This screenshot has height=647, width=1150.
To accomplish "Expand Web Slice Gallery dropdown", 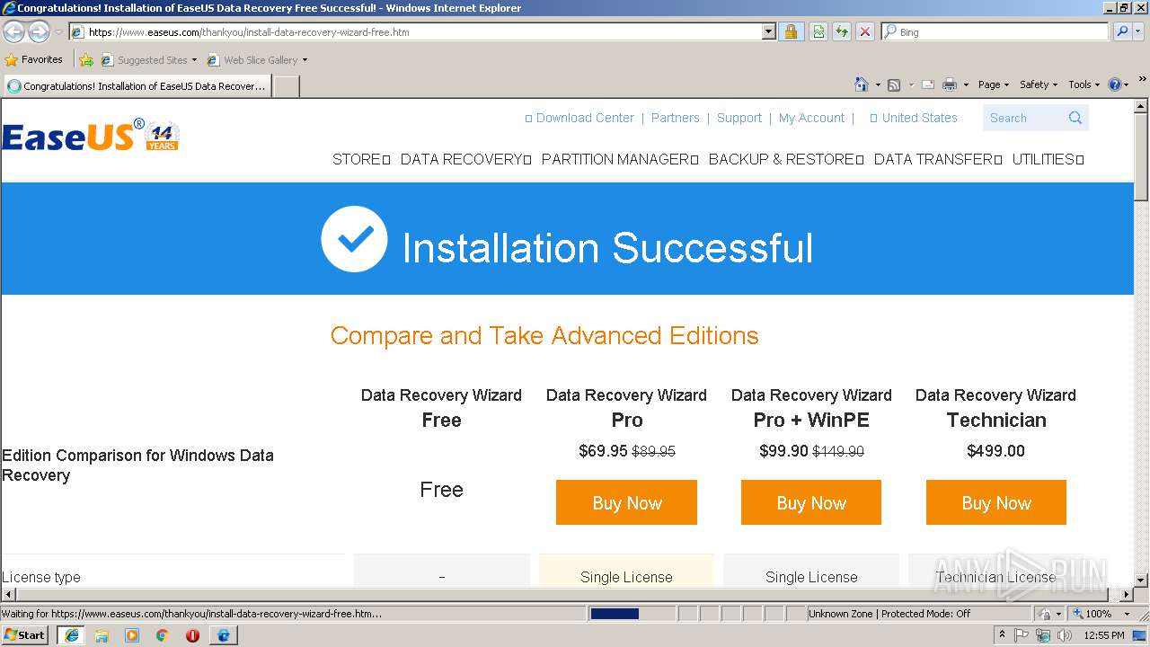I will 305,60.
